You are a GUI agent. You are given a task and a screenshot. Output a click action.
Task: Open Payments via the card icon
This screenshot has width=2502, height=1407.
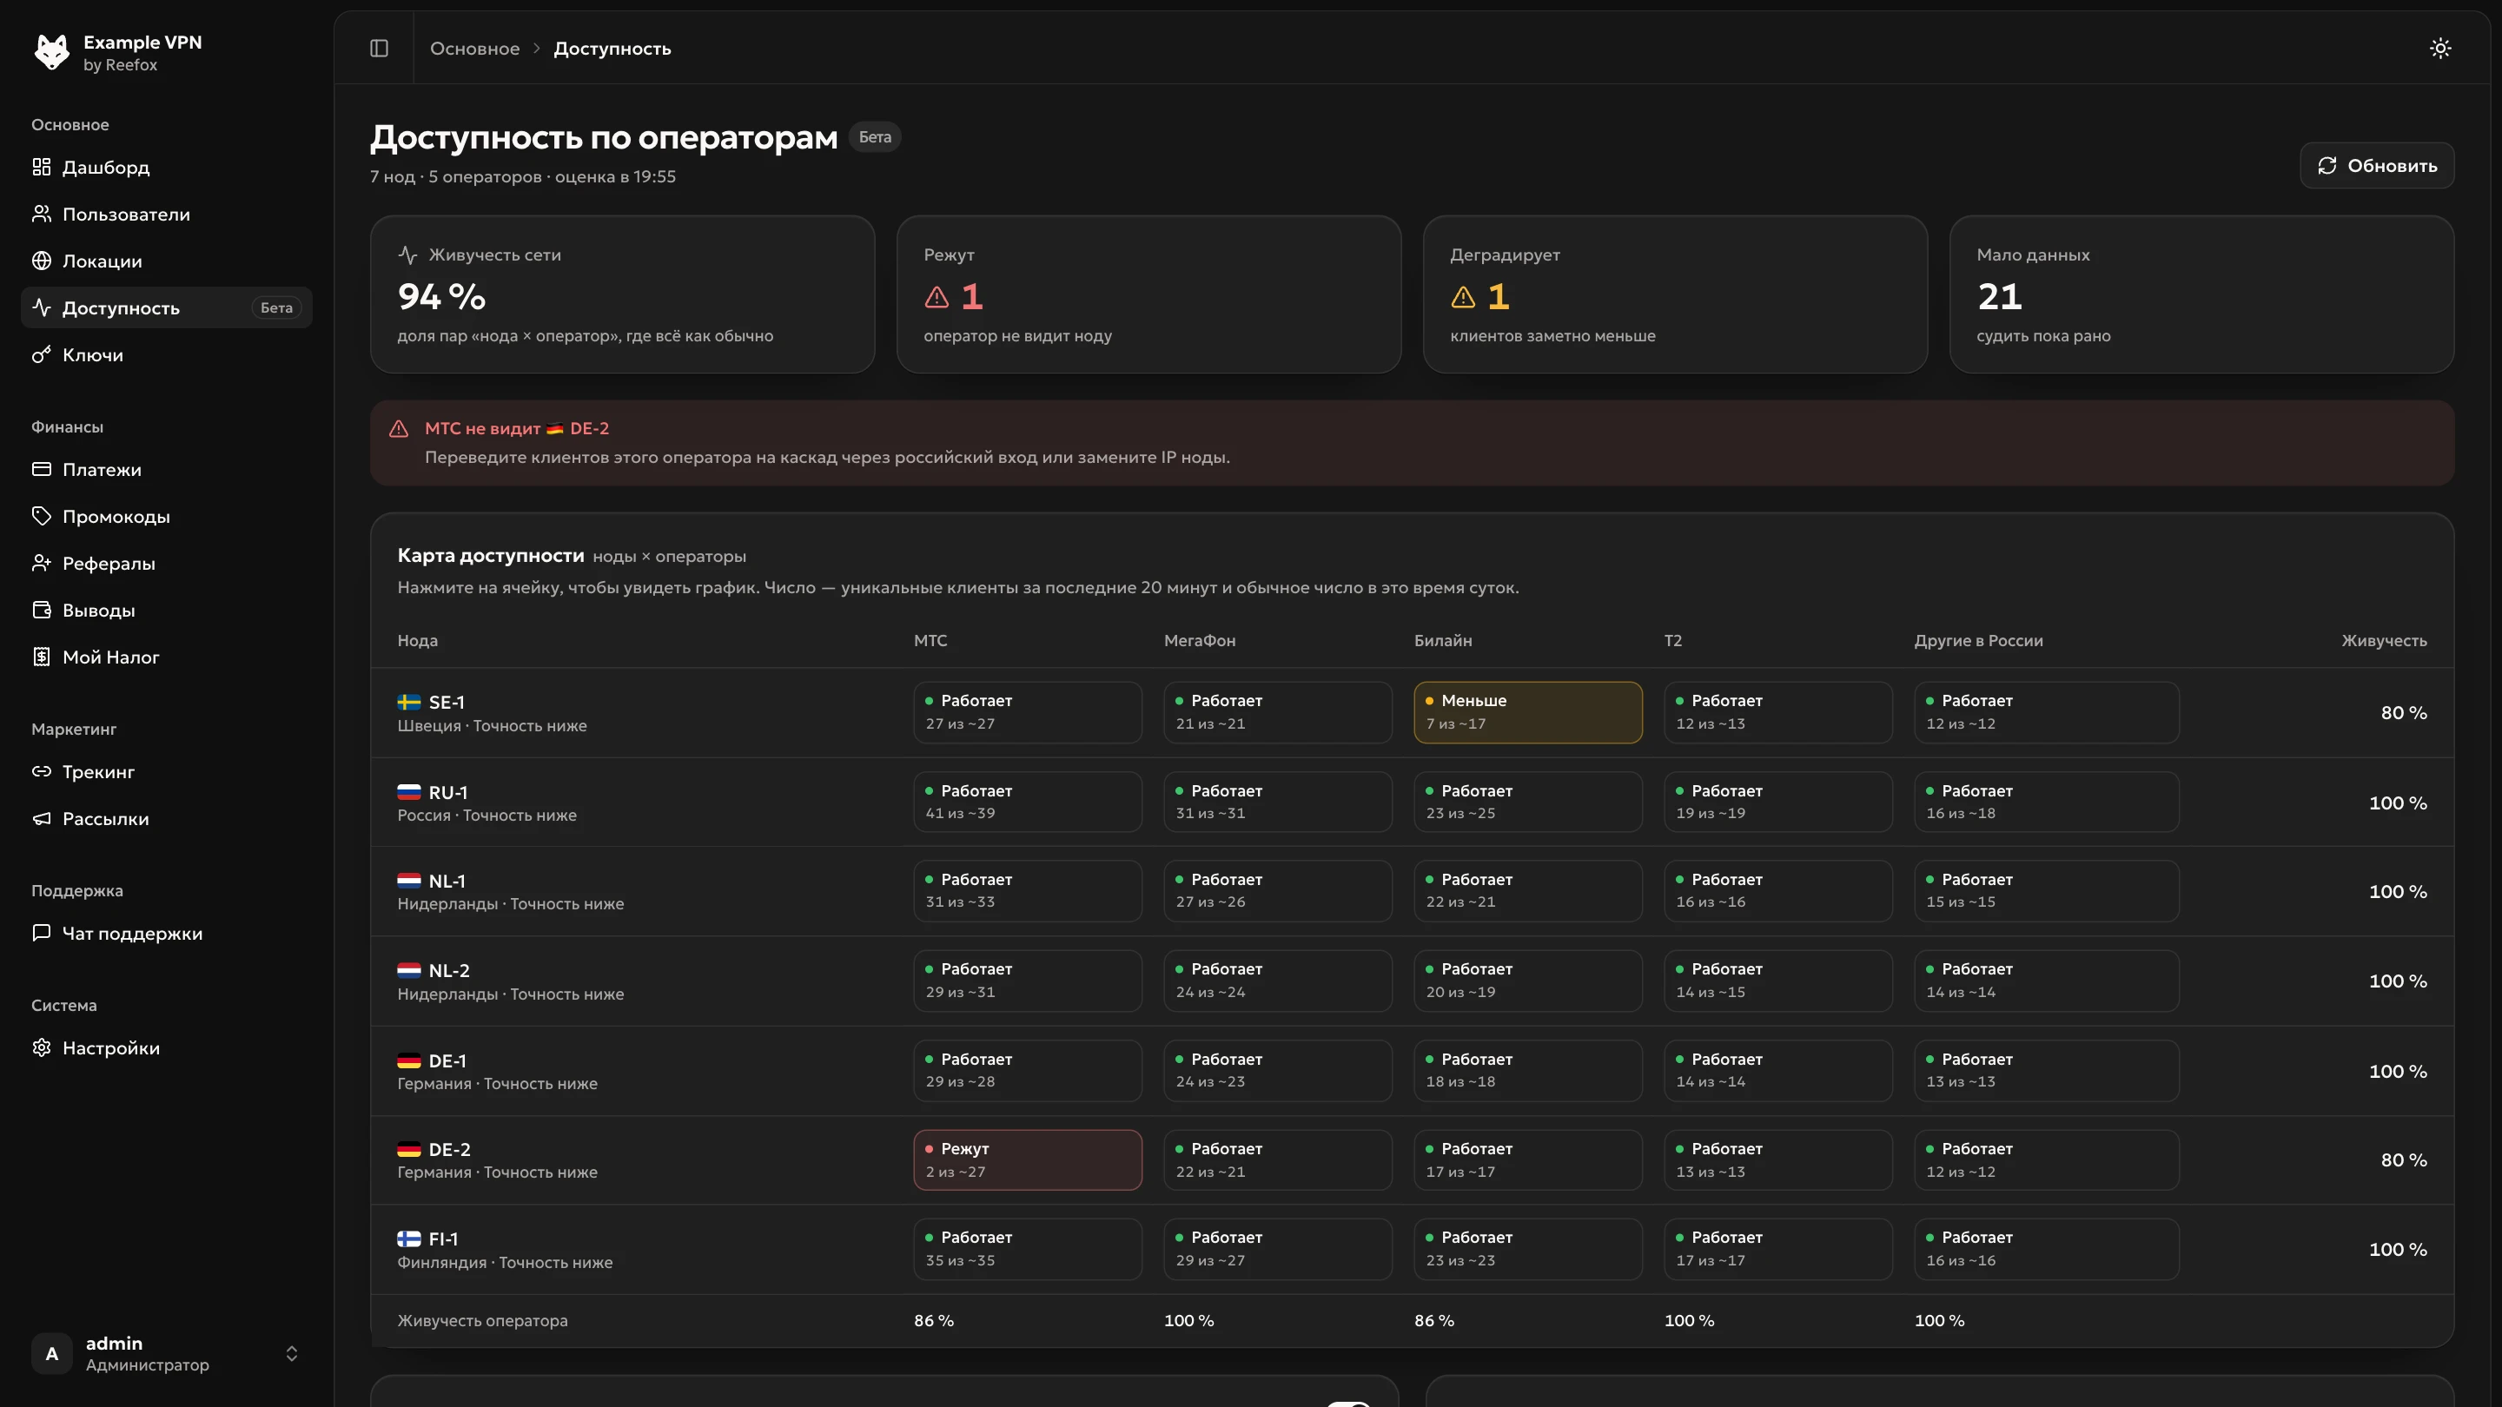click(41, 469)
